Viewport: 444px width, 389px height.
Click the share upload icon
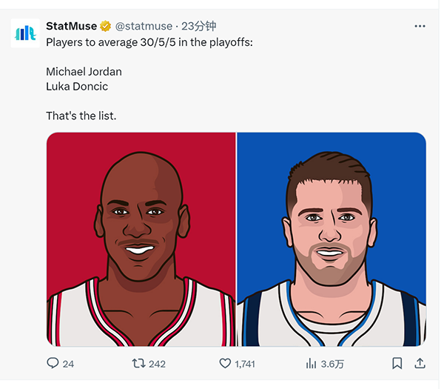[420, 363]
